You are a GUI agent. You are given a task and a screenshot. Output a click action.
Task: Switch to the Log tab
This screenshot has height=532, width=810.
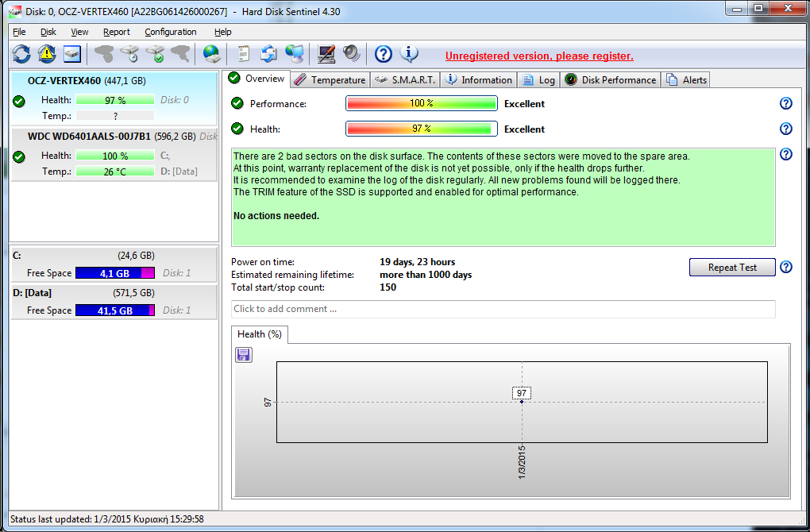(538, 80)
